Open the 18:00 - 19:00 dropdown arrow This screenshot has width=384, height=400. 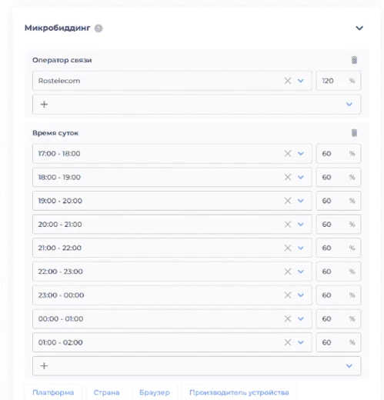301,177
